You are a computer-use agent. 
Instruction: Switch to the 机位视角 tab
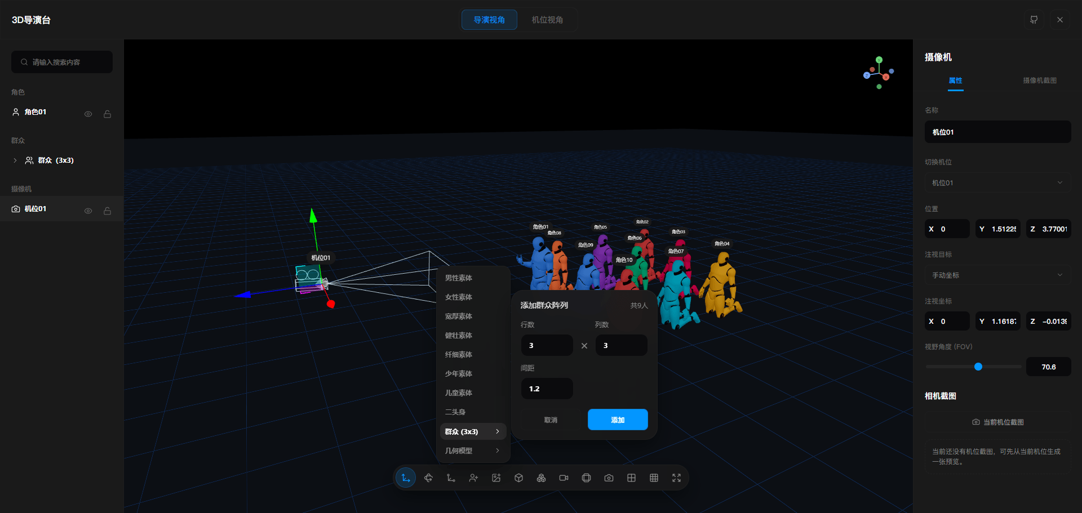pos(547,20)
